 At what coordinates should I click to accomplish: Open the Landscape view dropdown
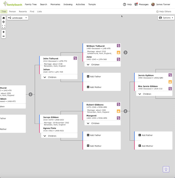point(18,18)
